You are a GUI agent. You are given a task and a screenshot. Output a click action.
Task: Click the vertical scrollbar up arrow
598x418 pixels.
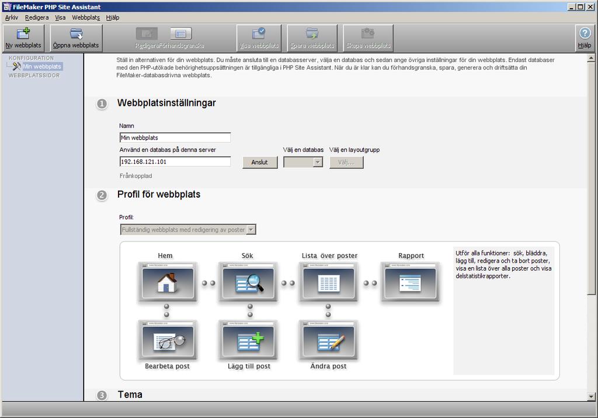pyautogui.click(x=591, y=58)
